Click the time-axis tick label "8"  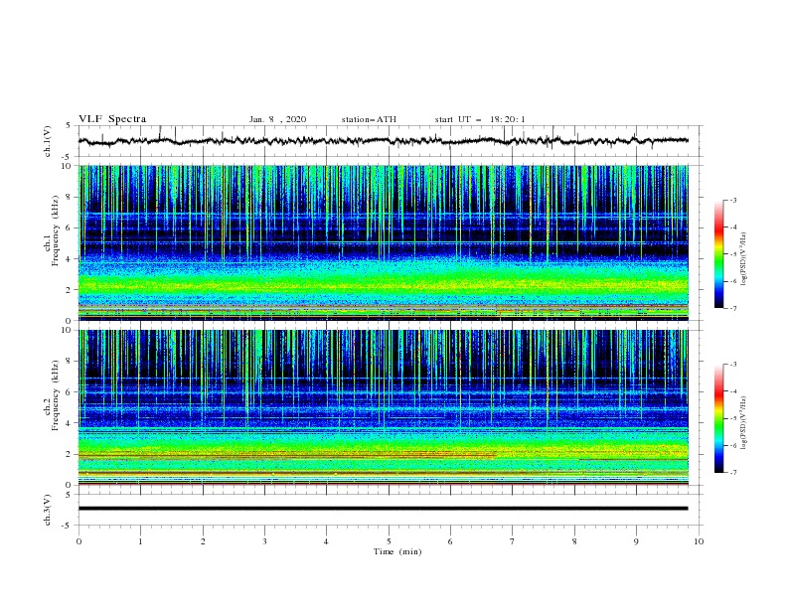click(574, 541)
